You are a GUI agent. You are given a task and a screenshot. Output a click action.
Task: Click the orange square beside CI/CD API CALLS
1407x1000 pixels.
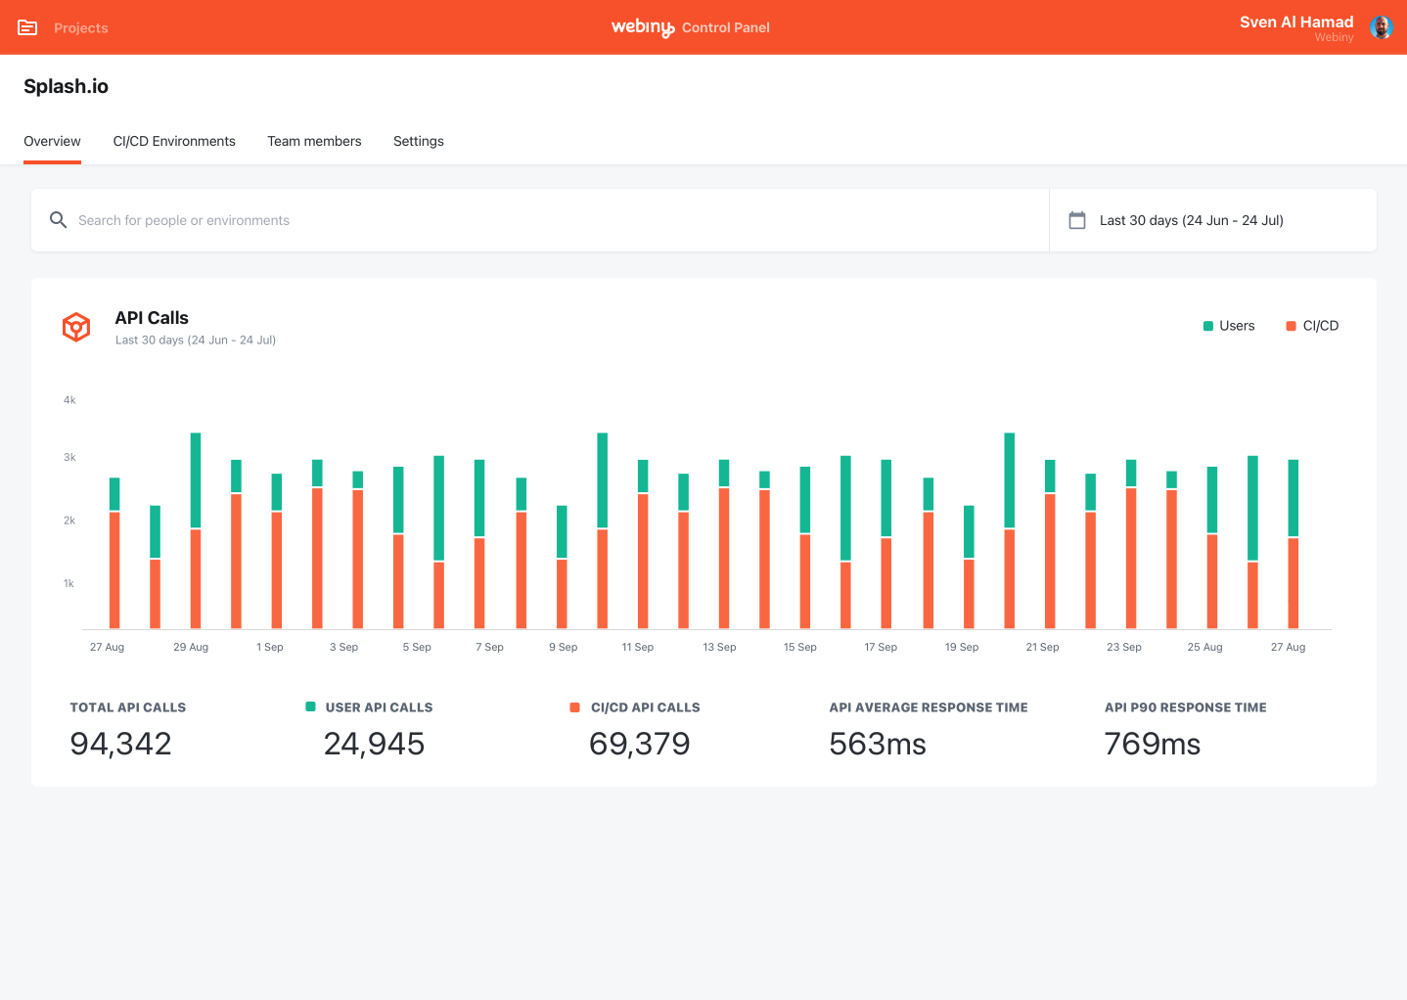click(575, 706)
